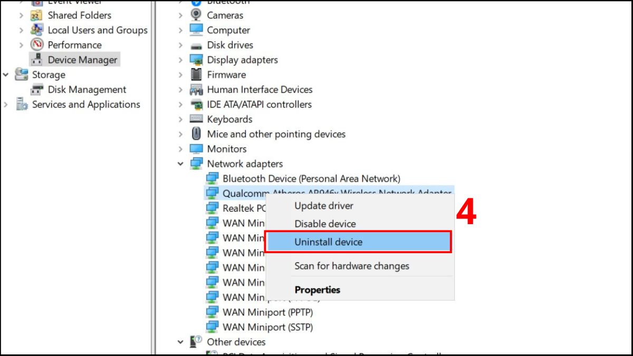The width and height of the screenshot is (633, 356).
Task: Click the Human Interface Devices icon
Action: [x=195, y=89]
